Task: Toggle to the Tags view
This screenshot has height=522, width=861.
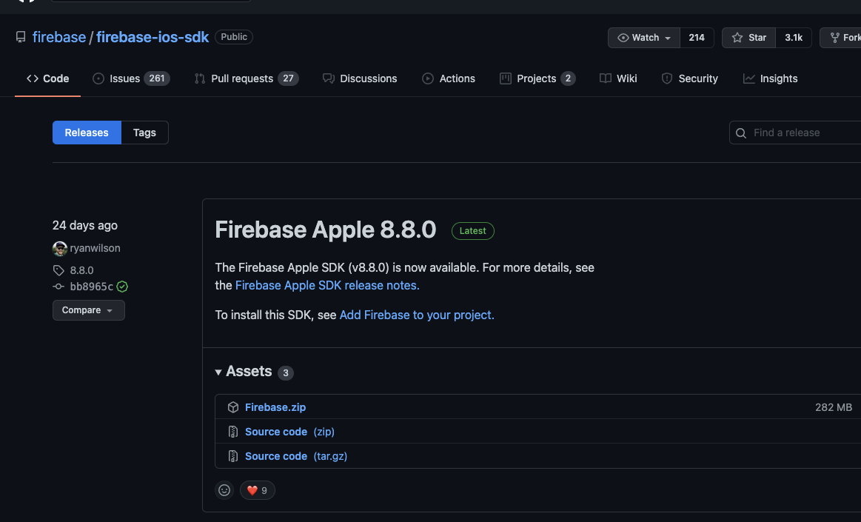Action: point(144,132)
